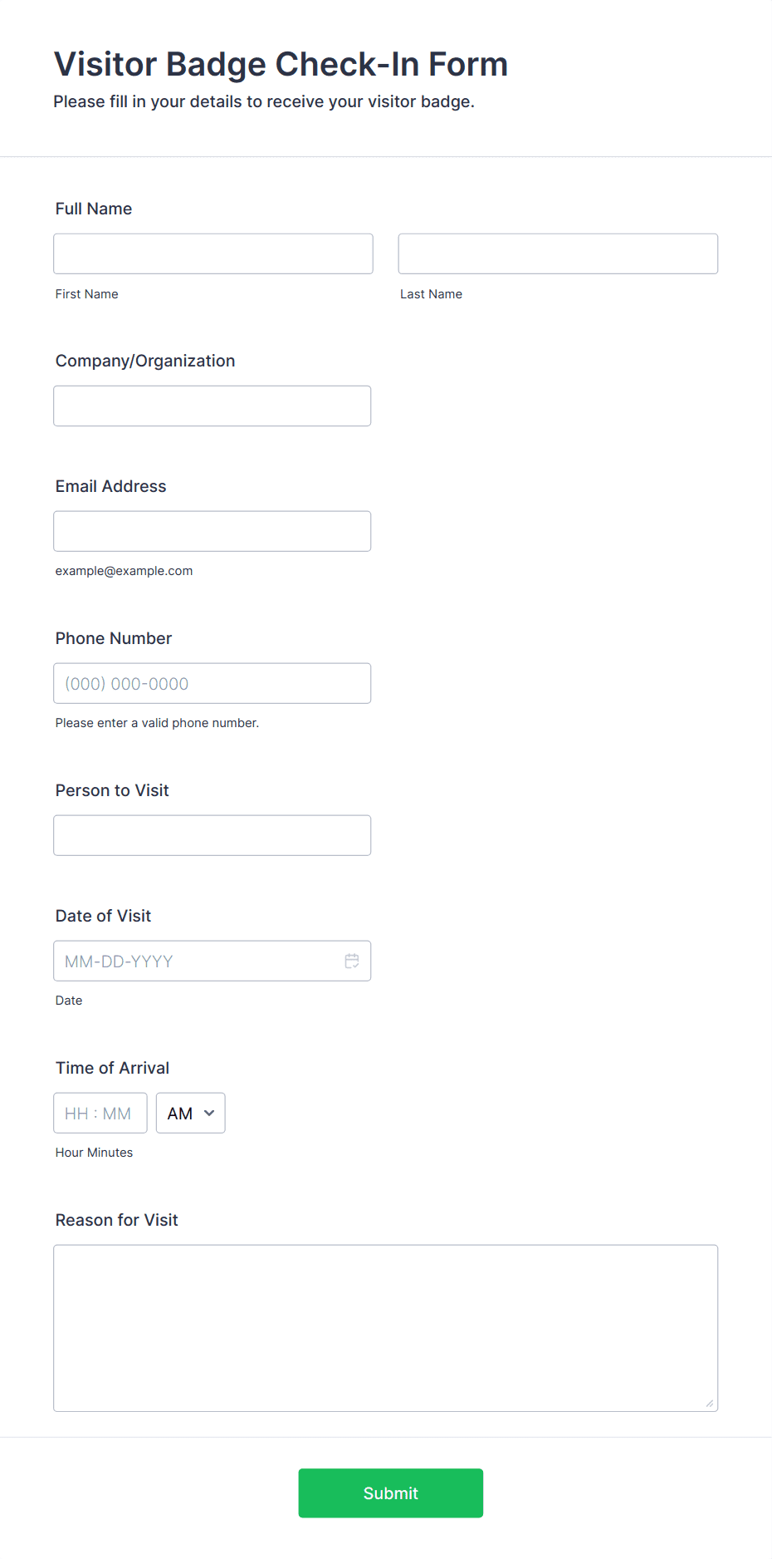Click the Visitor Badge Check-In Form heading
Viewport: 772px width, 1559px height.
[x=281, y=64]
